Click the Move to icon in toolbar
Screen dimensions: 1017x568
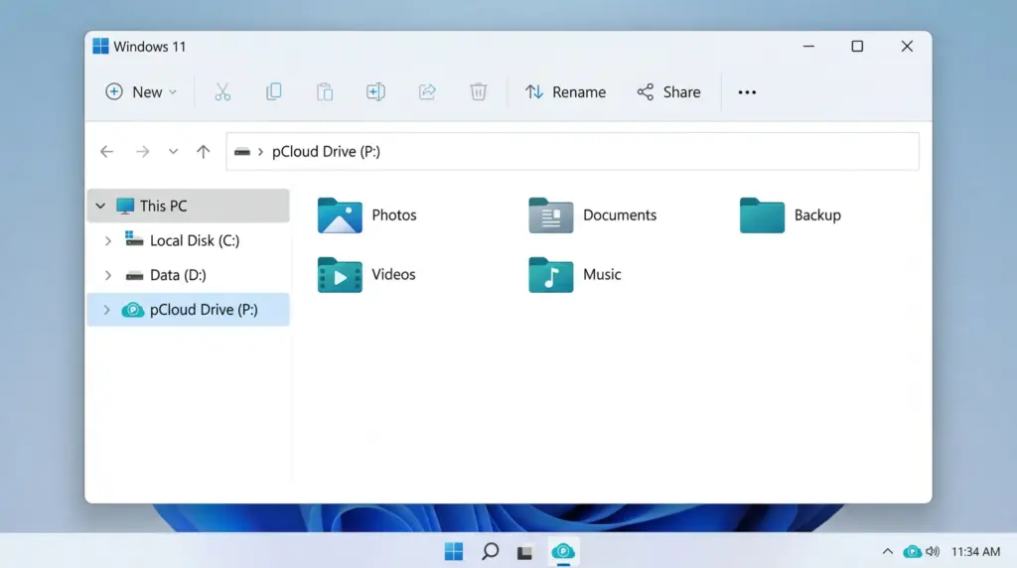tap(375, 92)
